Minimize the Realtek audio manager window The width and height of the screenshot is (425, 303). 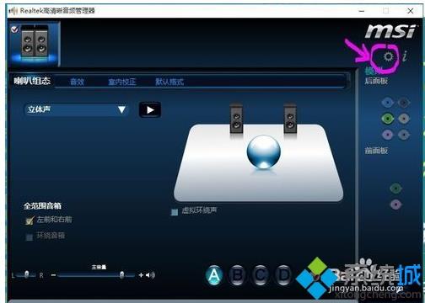pyautogui.click(x=362, y=11)
